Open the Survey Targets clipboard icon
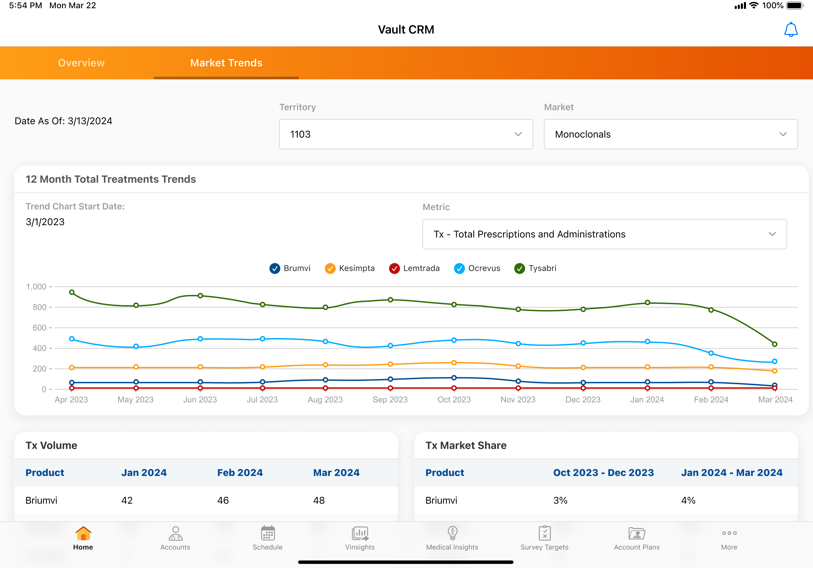The height and width of the screenshot is (568, 813). pos(544,533)
